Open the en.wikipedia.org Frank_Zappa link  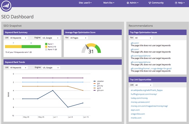coord(147,90)
